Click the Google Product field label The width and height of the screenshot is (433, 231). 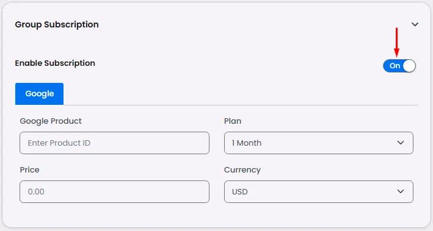coord(51,121)
